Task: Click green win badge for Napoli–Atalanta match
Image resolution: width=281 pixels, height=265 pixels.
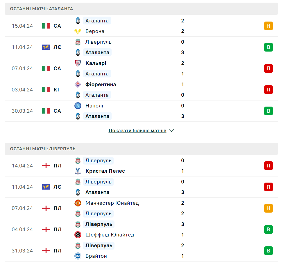Action: (x=268, y=111)
